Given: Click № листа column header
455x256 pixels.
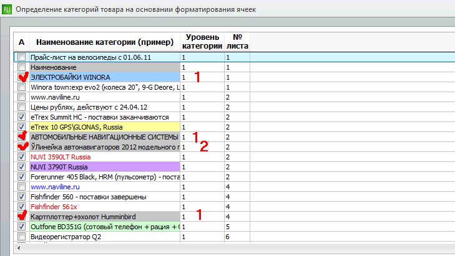Looking at the screenshot, I should click(237, 42).
